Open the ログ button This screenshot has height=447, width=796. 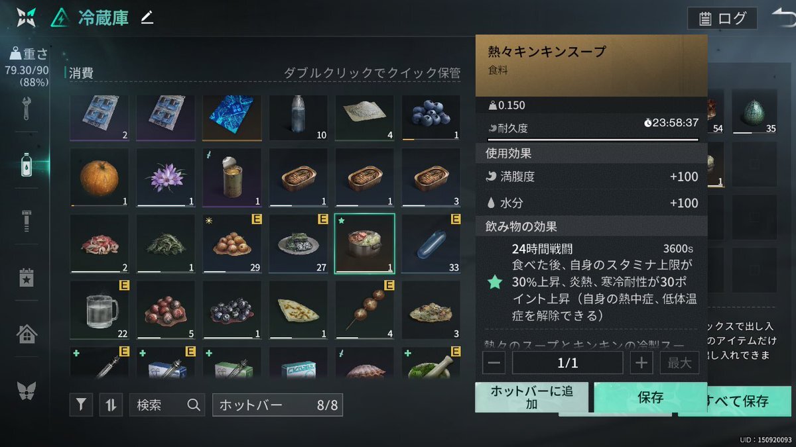click(722, 19)
